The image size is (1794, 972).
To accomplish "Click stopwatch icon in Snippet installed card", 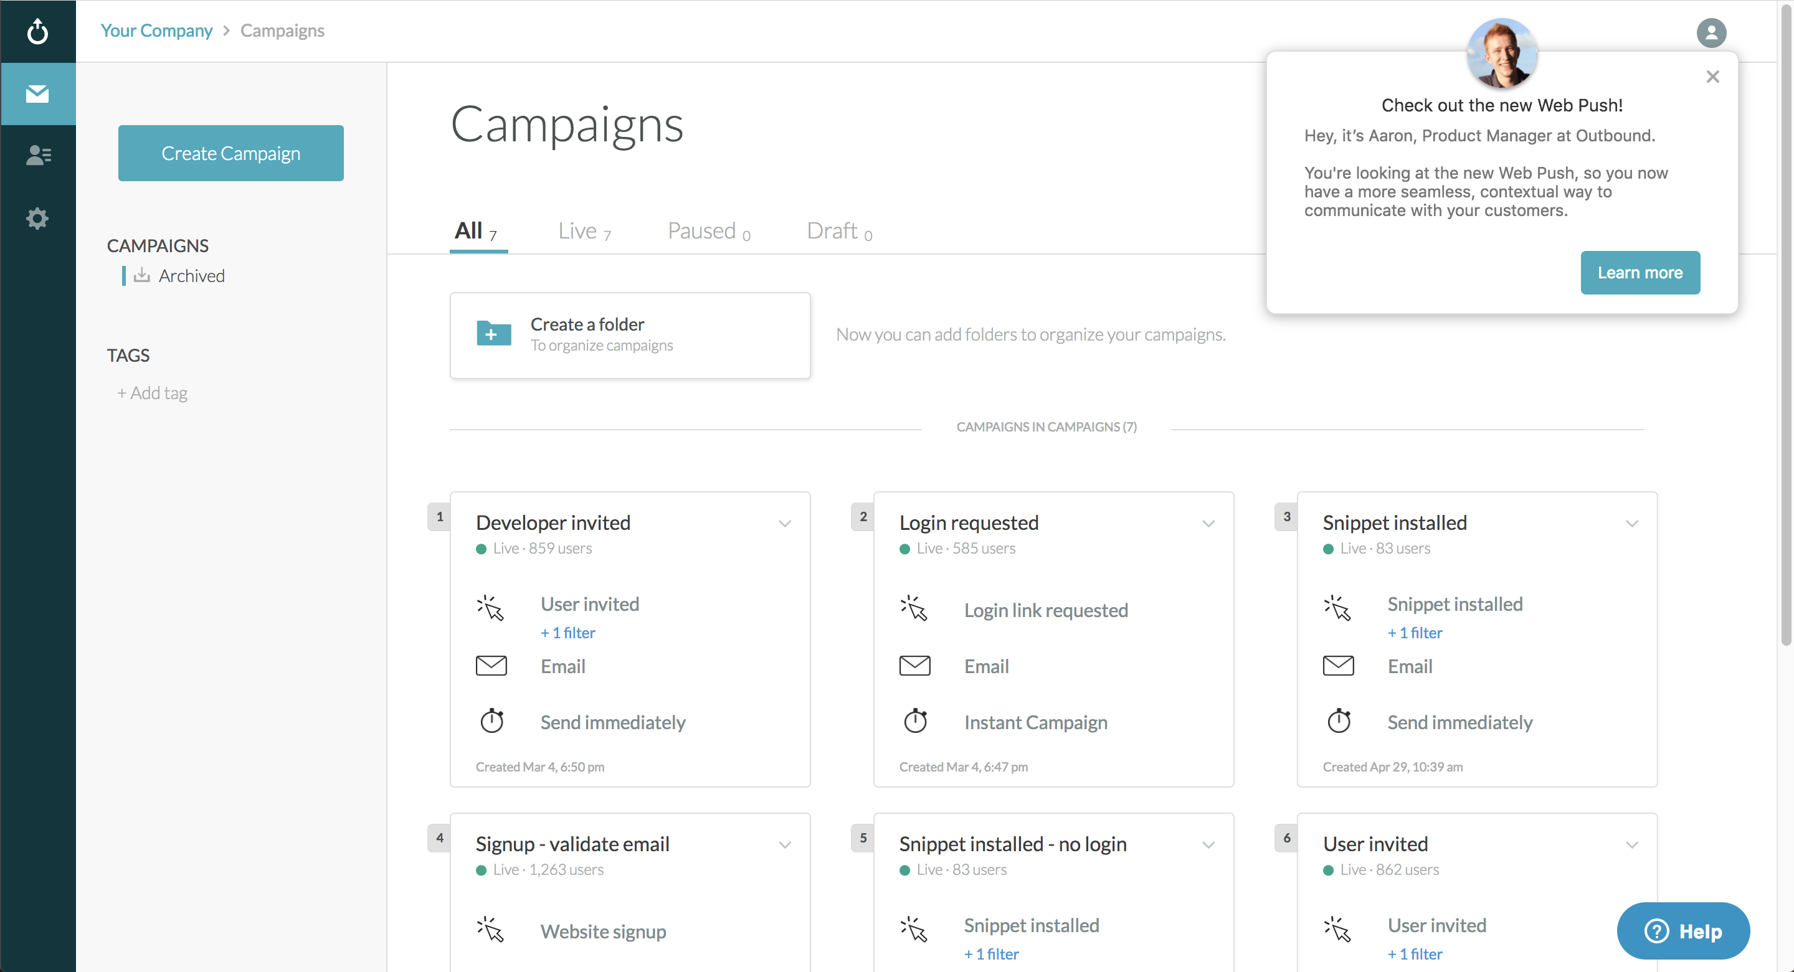I will 1339,720.
